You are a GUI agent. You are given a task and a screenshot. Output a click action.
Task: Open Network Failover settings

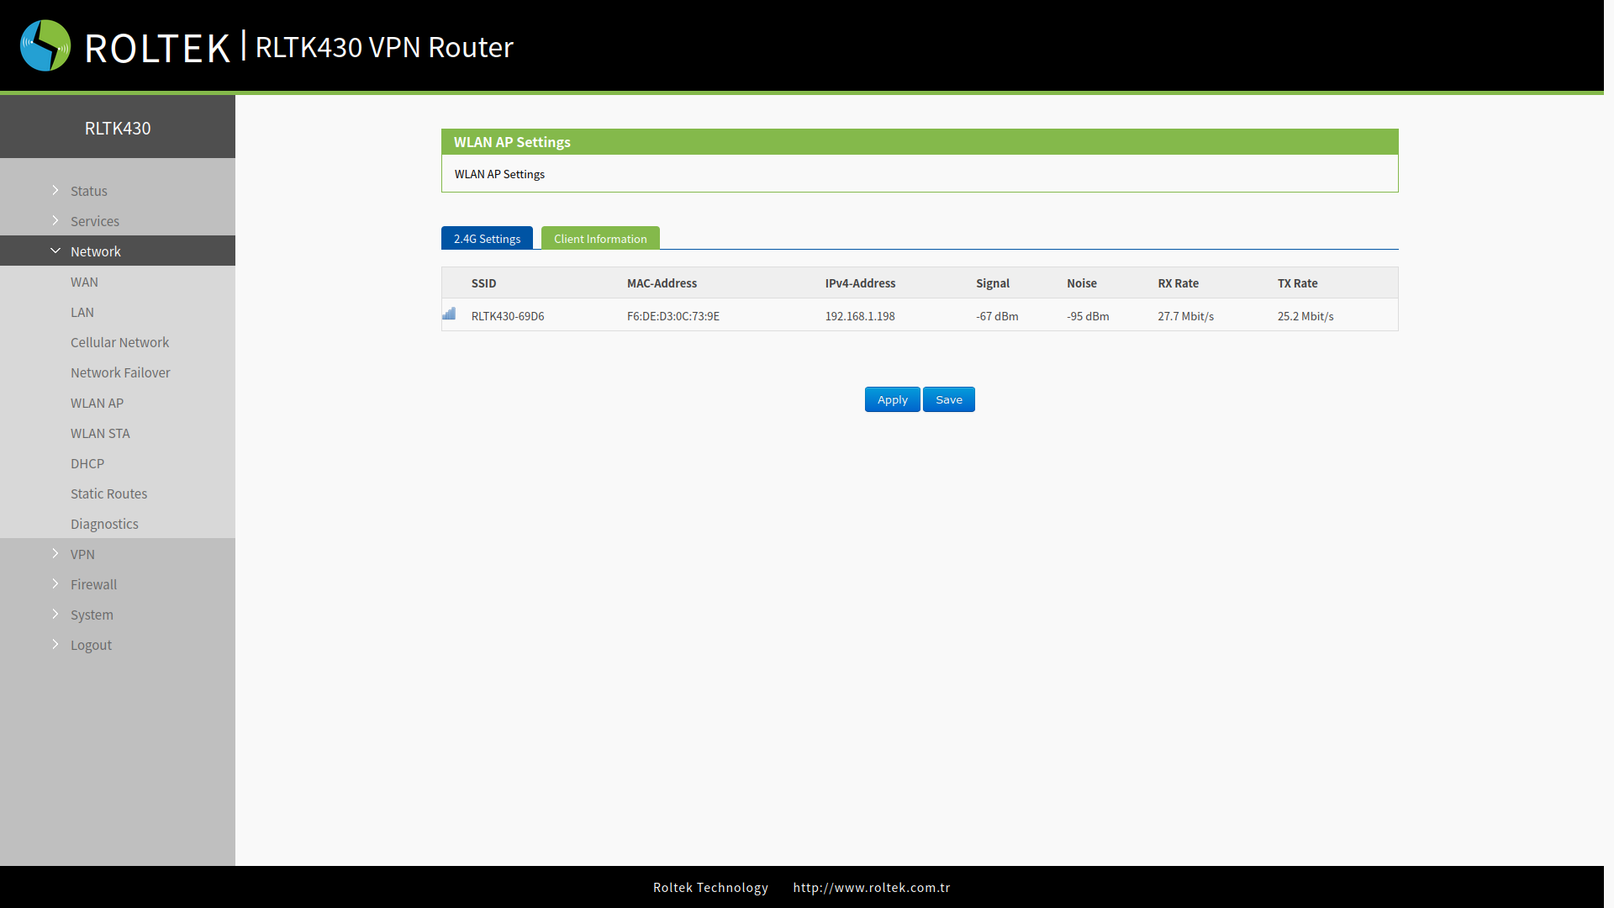120,372
